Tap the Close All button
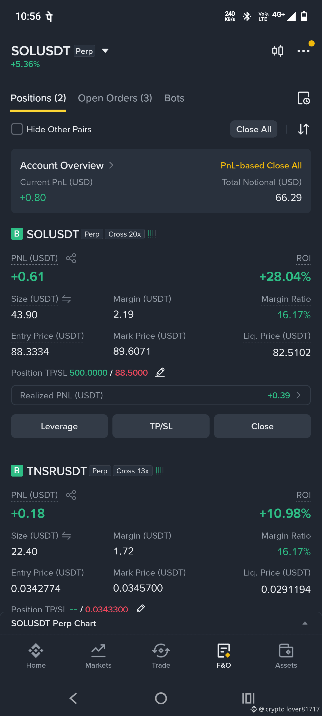 [x=253, y=129]
